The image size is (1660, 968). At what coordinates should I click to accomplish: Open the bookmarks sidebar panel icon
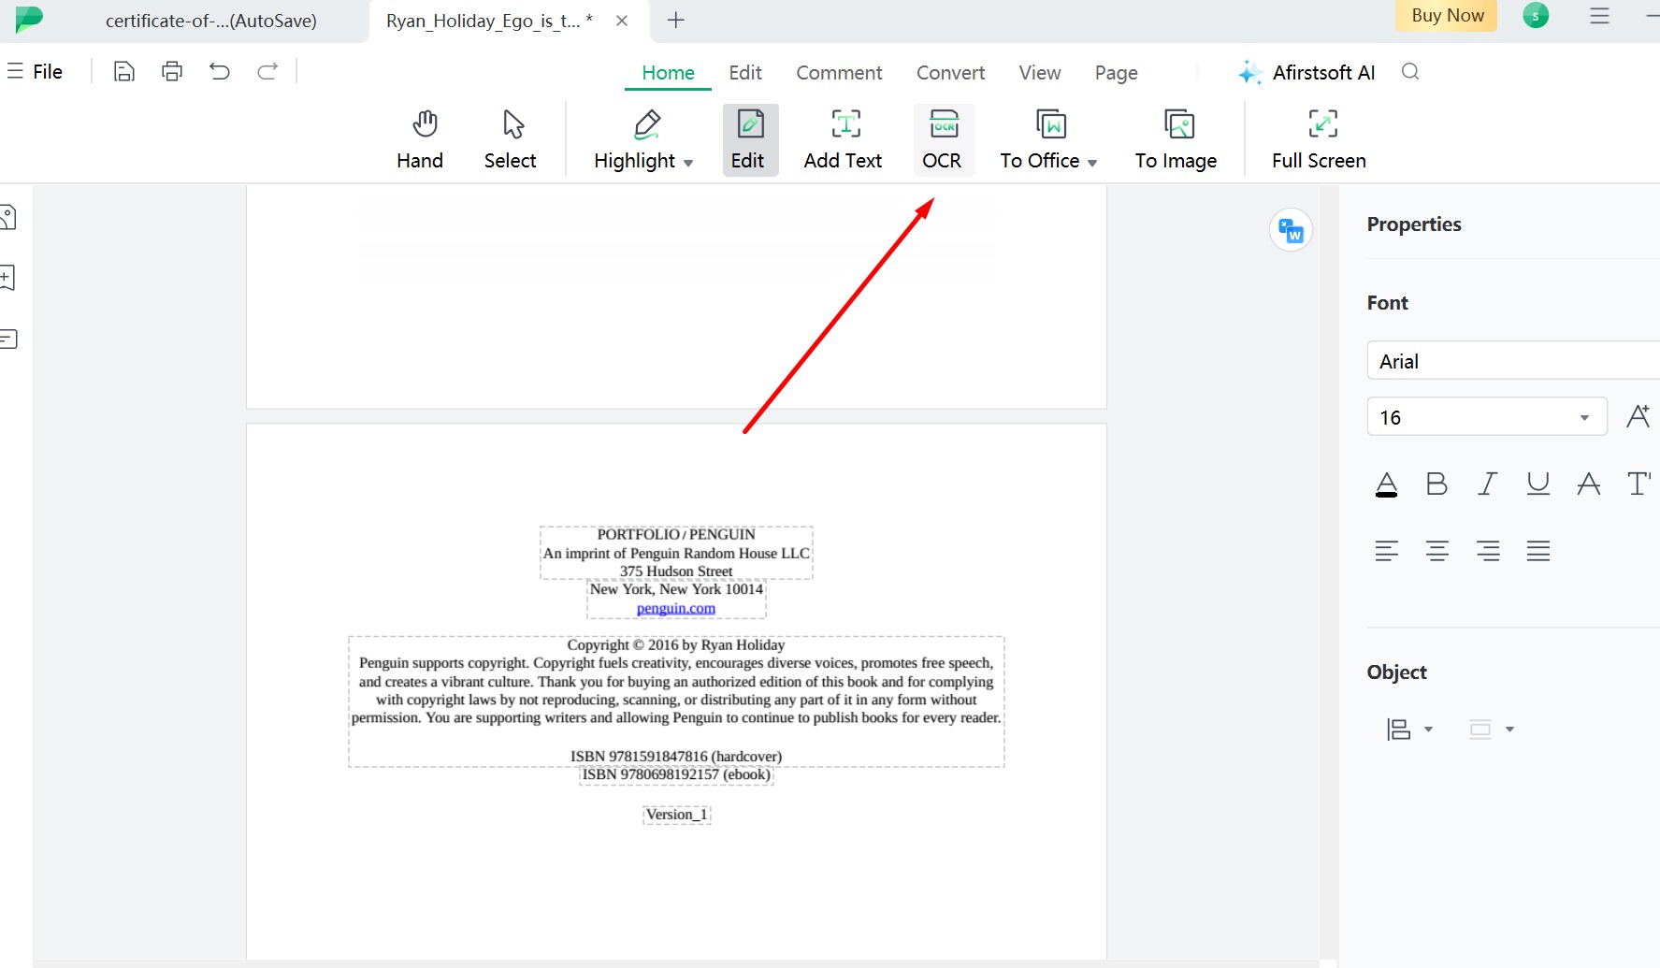(7, 278)
